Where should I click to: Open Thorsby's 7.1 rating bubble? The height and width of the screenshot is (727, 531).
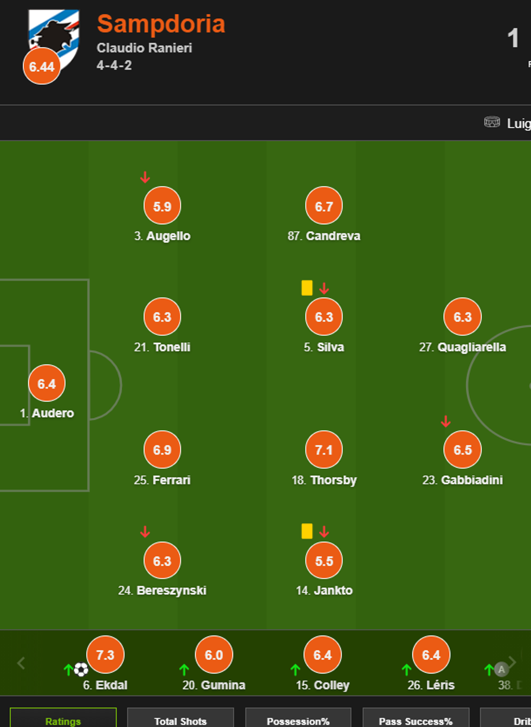(x=323, y=450)
